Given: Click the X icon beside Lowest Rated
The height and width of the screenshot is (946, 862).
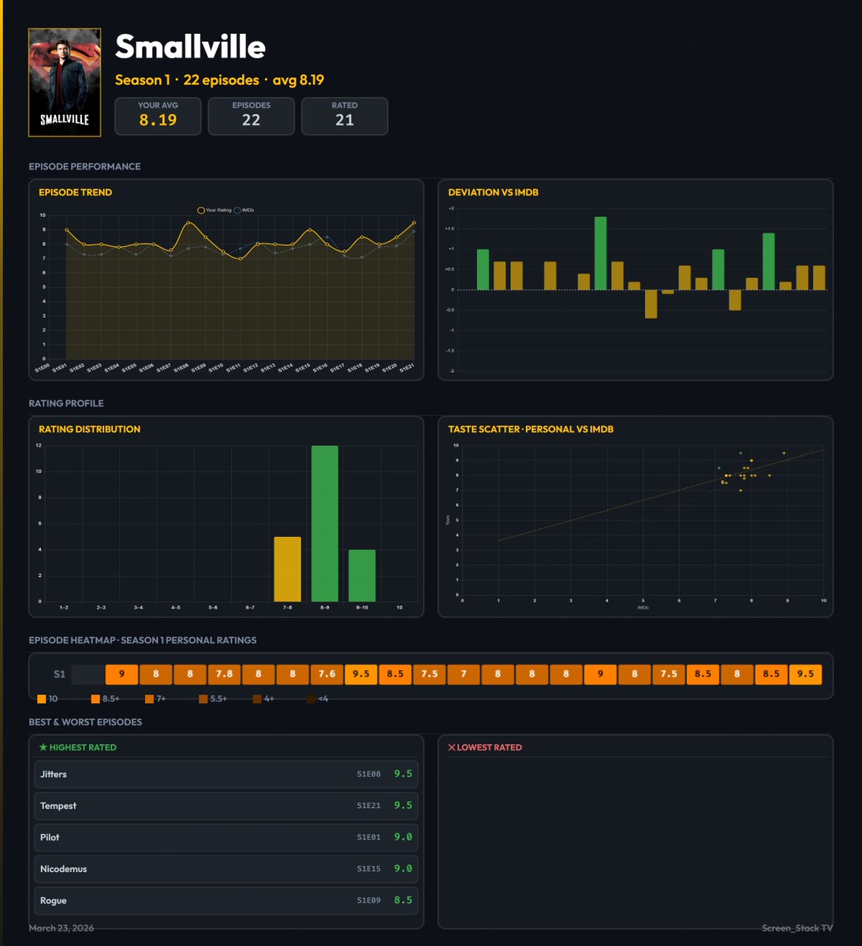Looking at the screenshot, I should 452,747.
